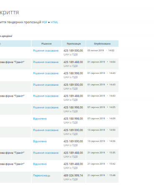Click the 489 326 999,74 proposal amount

coord(73,176)
